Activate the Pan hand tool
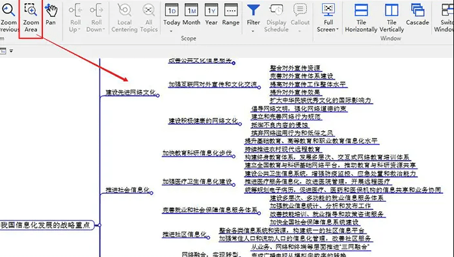Viewport: 454px width, 257px height. point(51,14)
